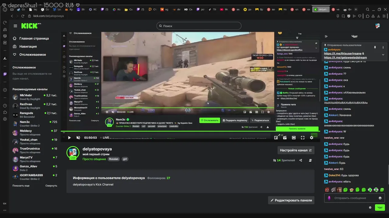
Task: Open Opera snapshot tool icon
Action: point(343,16)
